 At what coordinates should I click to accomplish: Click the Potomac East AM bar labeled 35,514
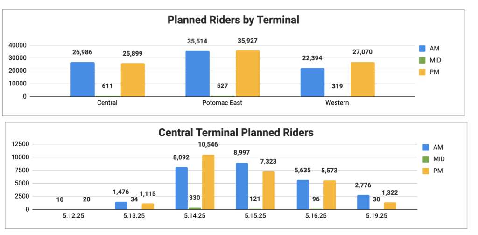click(197, 74)
